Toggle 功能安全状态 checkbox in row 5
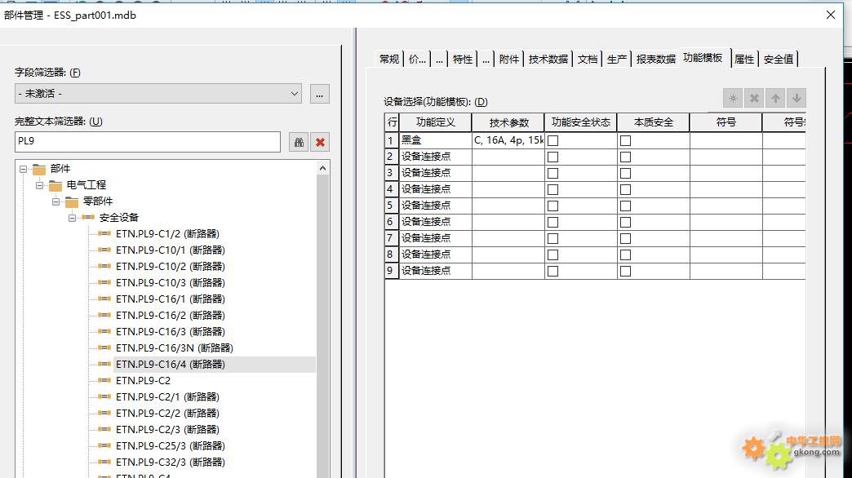 pos(552,206)
